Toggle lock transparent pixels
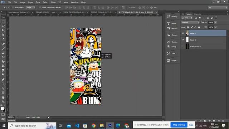229x129 pixels. point(188,27)
